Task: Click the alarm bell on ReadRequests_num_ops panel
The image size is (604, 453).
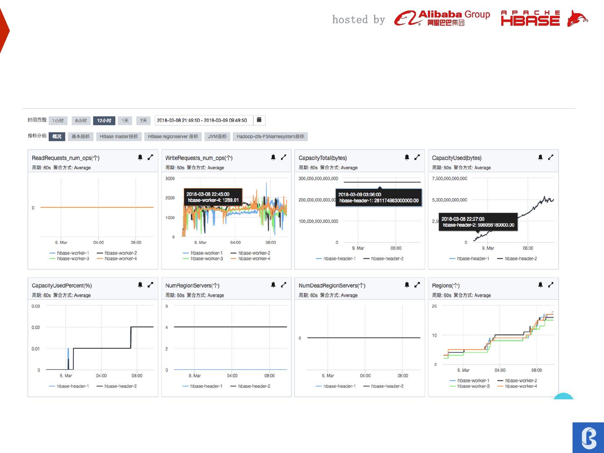Action: [140, 157]
